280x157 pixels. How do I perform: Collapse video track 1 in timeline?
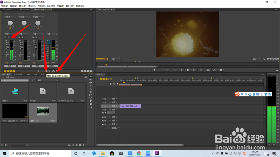click(x=110, y=110)
